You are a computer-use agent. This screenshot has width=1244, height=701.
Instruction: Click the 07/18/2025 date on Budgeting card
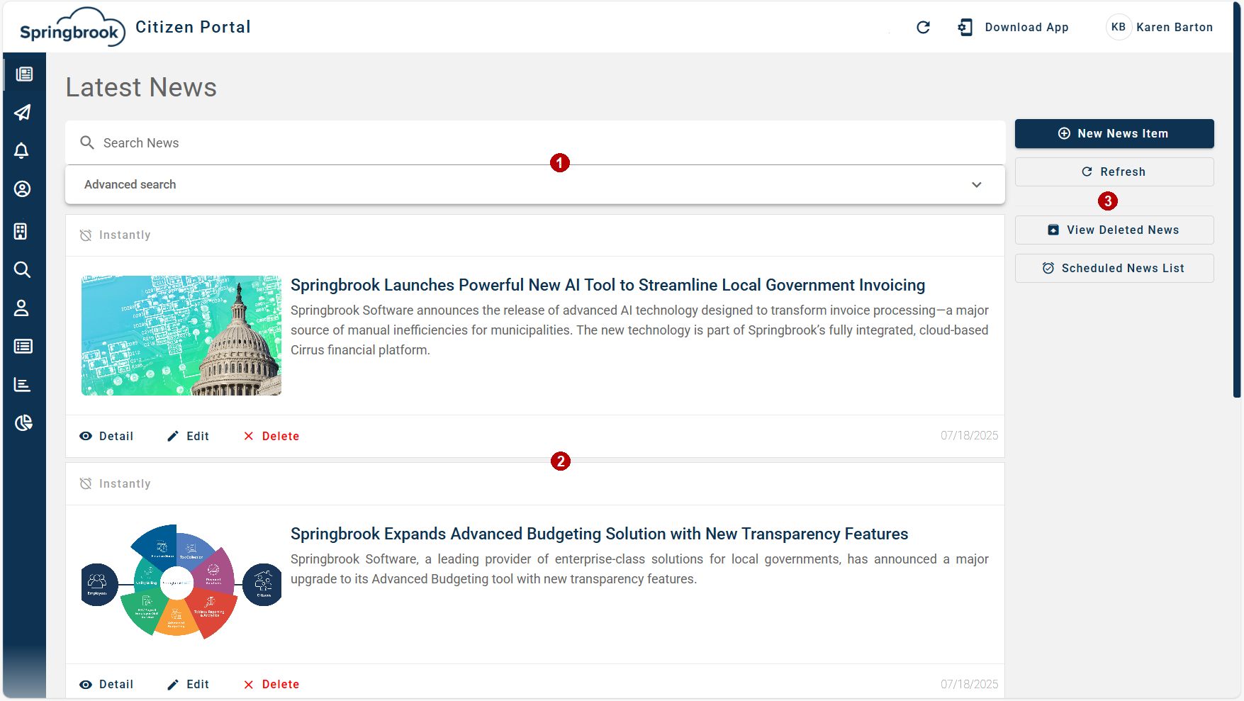pos(969,684)
